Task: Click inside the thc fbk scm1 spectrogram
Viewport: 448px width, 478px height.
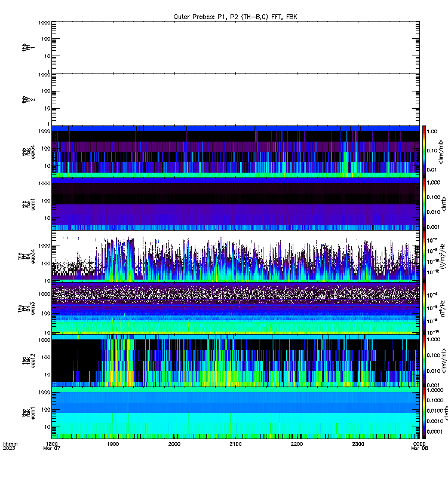Action: [x=235, y=413]
